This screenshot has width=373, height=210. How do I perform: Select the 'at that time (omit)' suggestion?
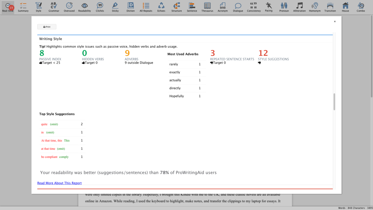62,149
